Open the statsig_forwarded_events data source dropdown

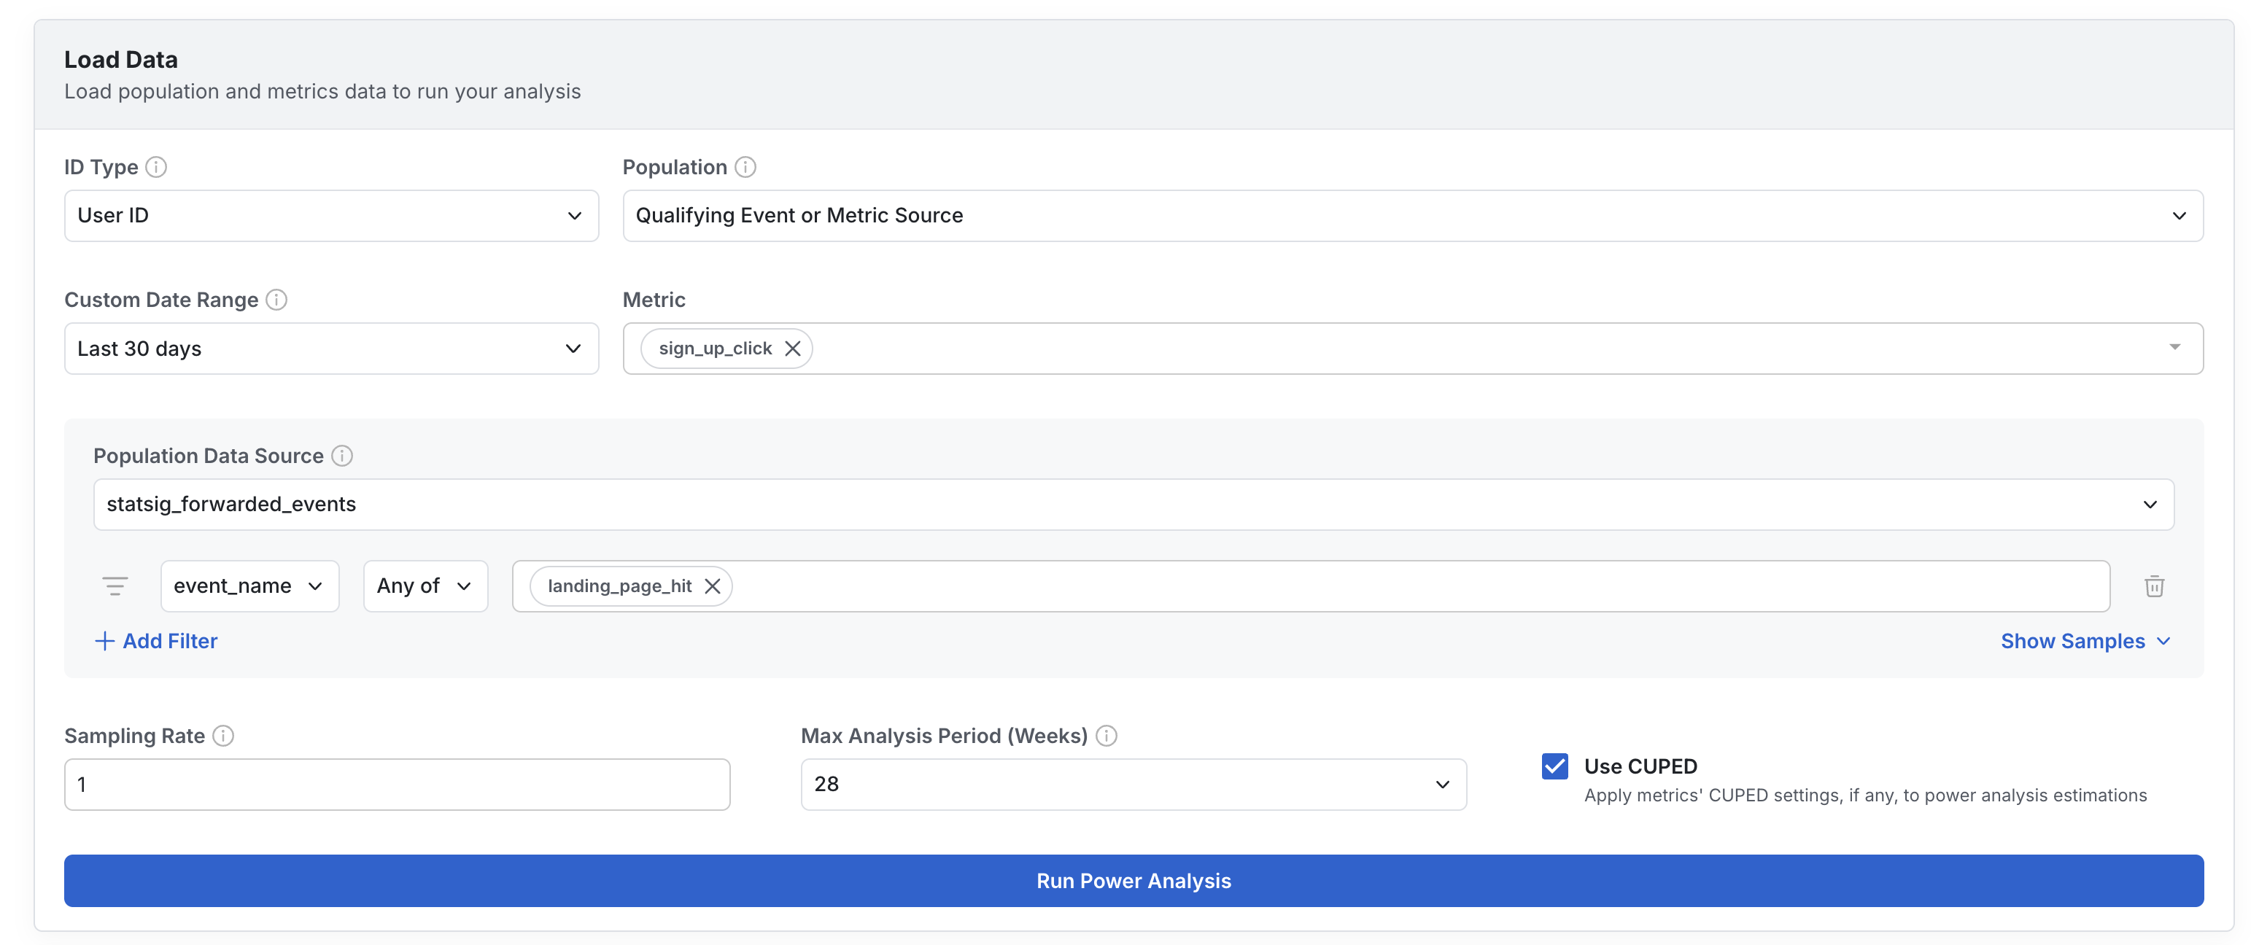1133,504
